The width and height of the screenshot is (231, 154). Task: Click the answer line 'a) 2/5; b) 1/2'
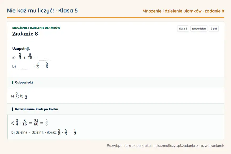click(x=19, y=96)
